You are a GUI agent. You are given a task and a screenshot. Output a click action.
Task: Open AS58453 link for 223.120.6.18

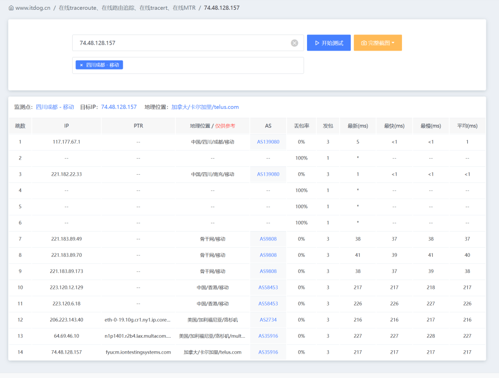(269, 304)
